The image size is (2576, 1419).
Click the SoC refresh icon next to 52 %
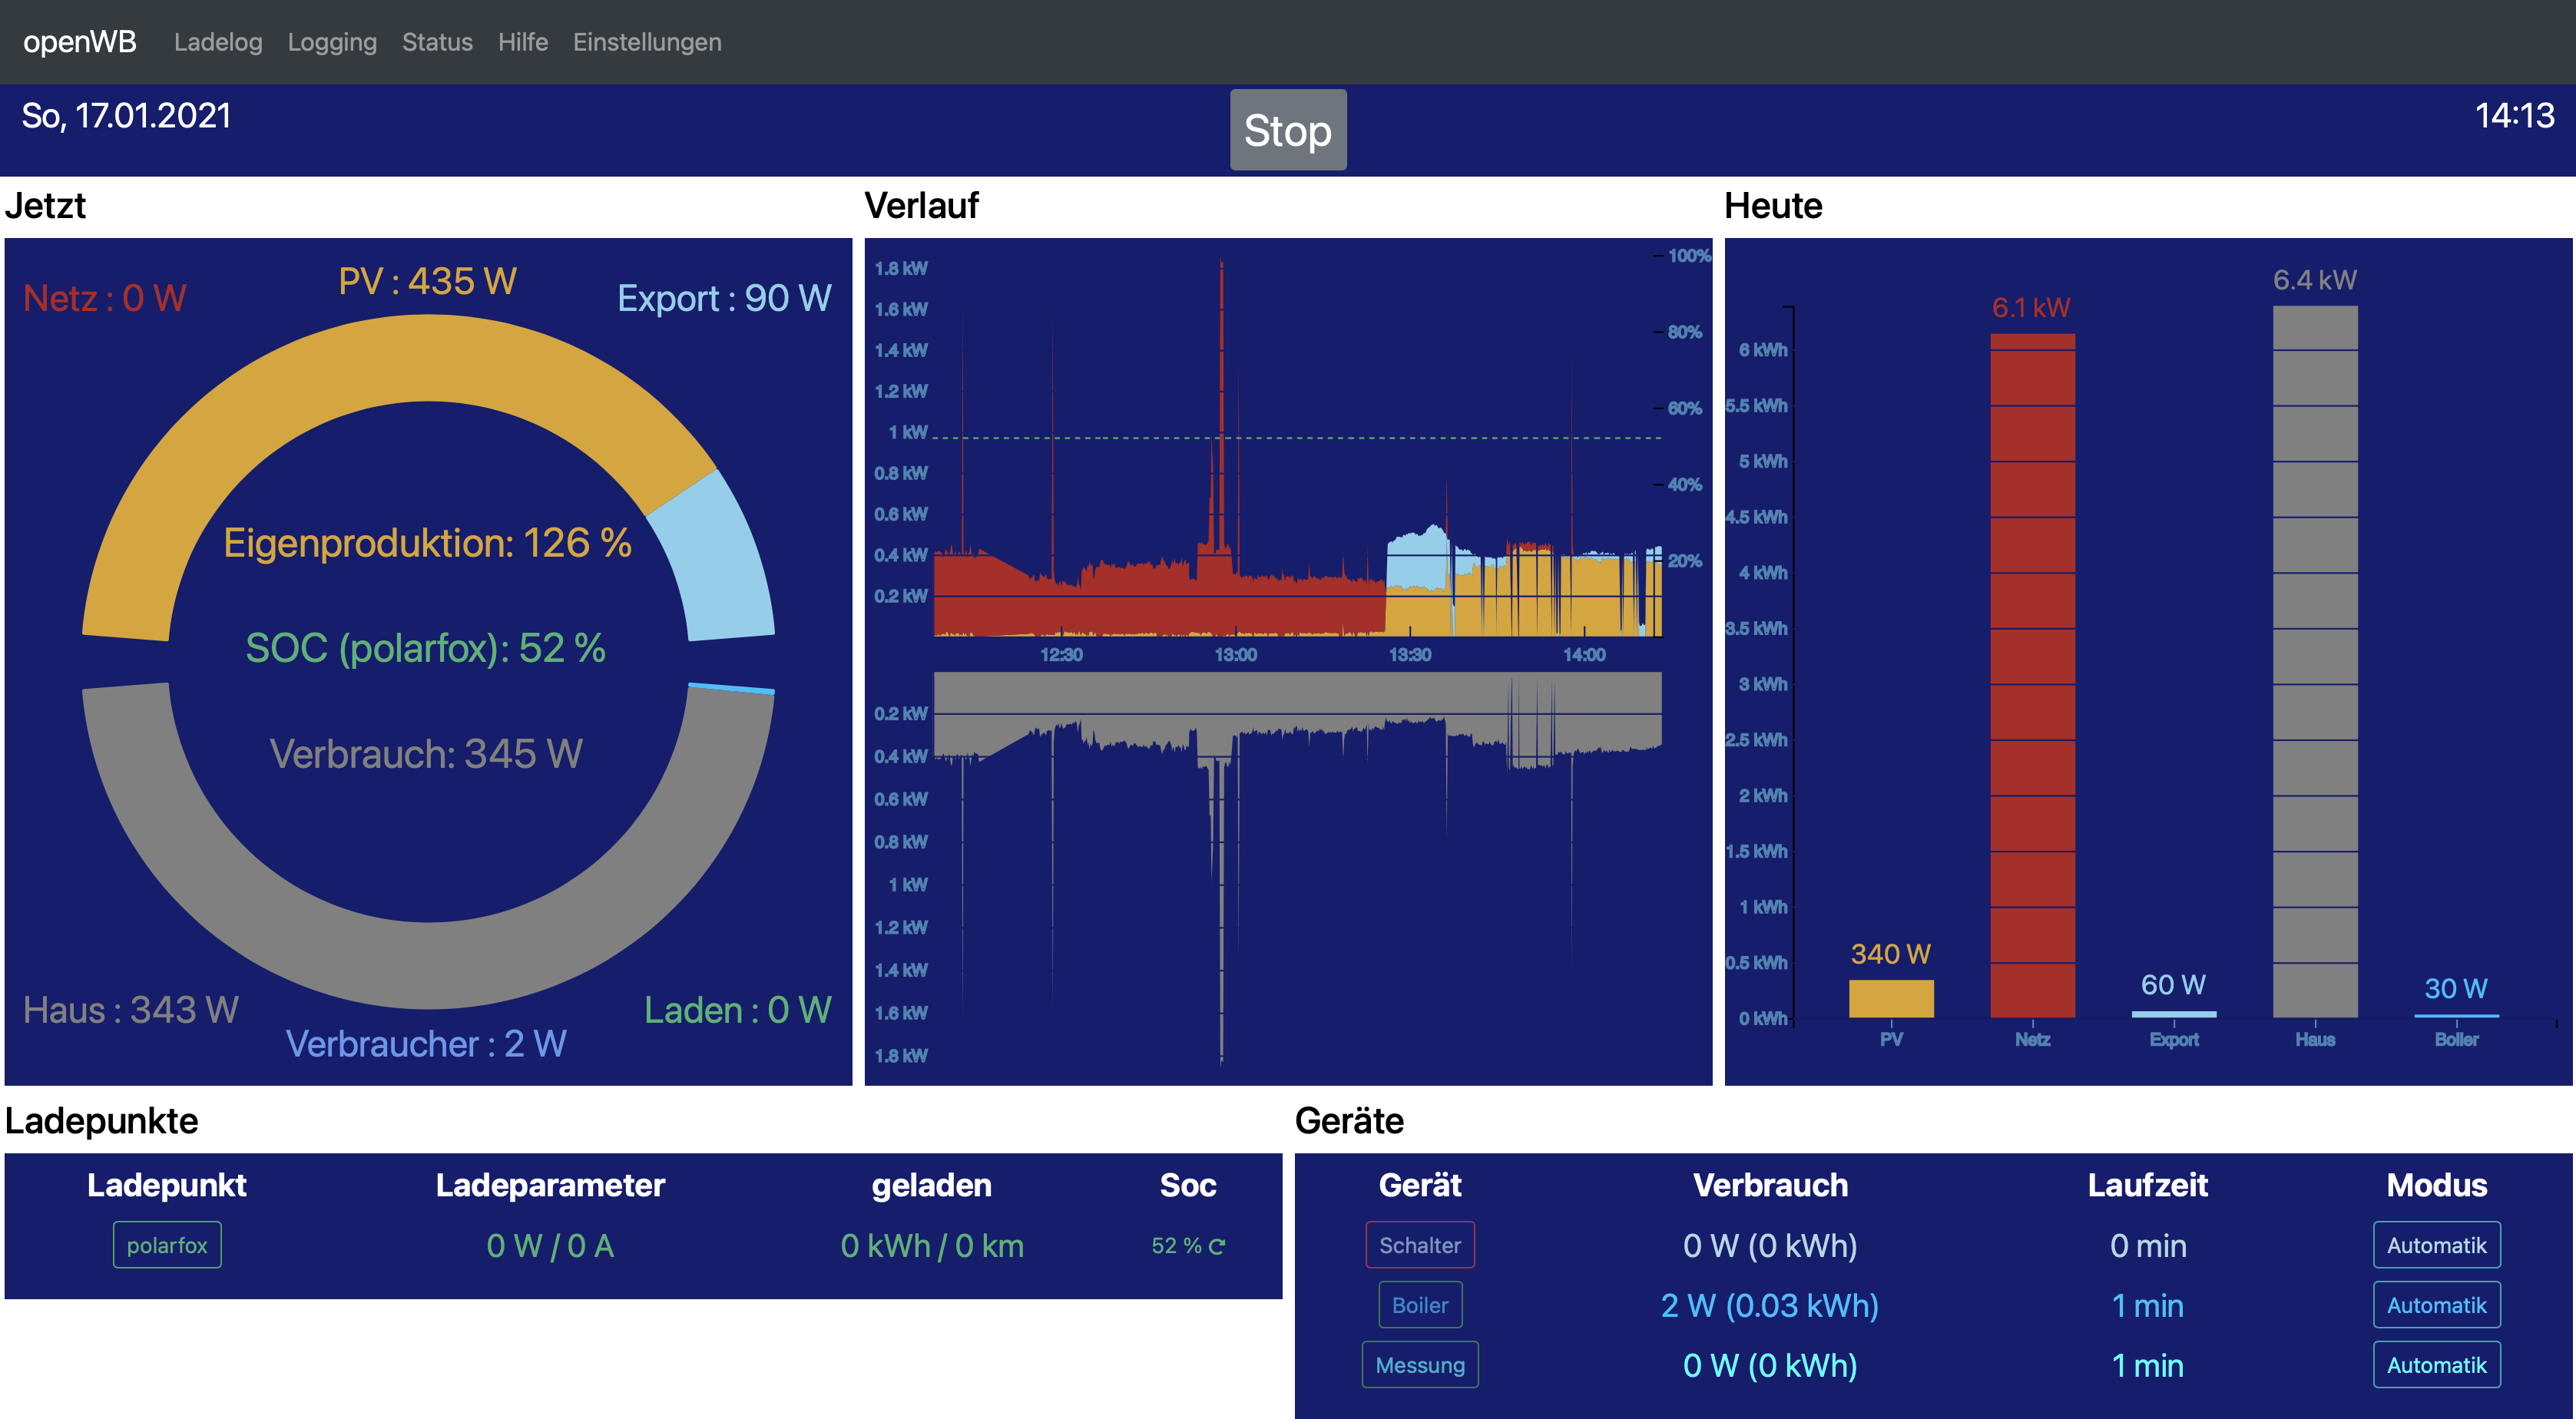point(1217,1246)
